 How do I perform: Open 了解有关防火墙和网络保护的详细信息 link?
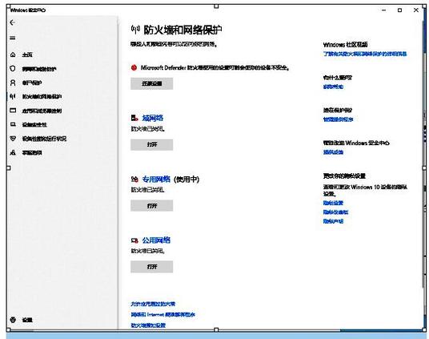point(365,54)
